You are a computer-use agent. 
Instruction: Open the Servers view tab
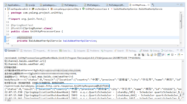click(53, 51)
